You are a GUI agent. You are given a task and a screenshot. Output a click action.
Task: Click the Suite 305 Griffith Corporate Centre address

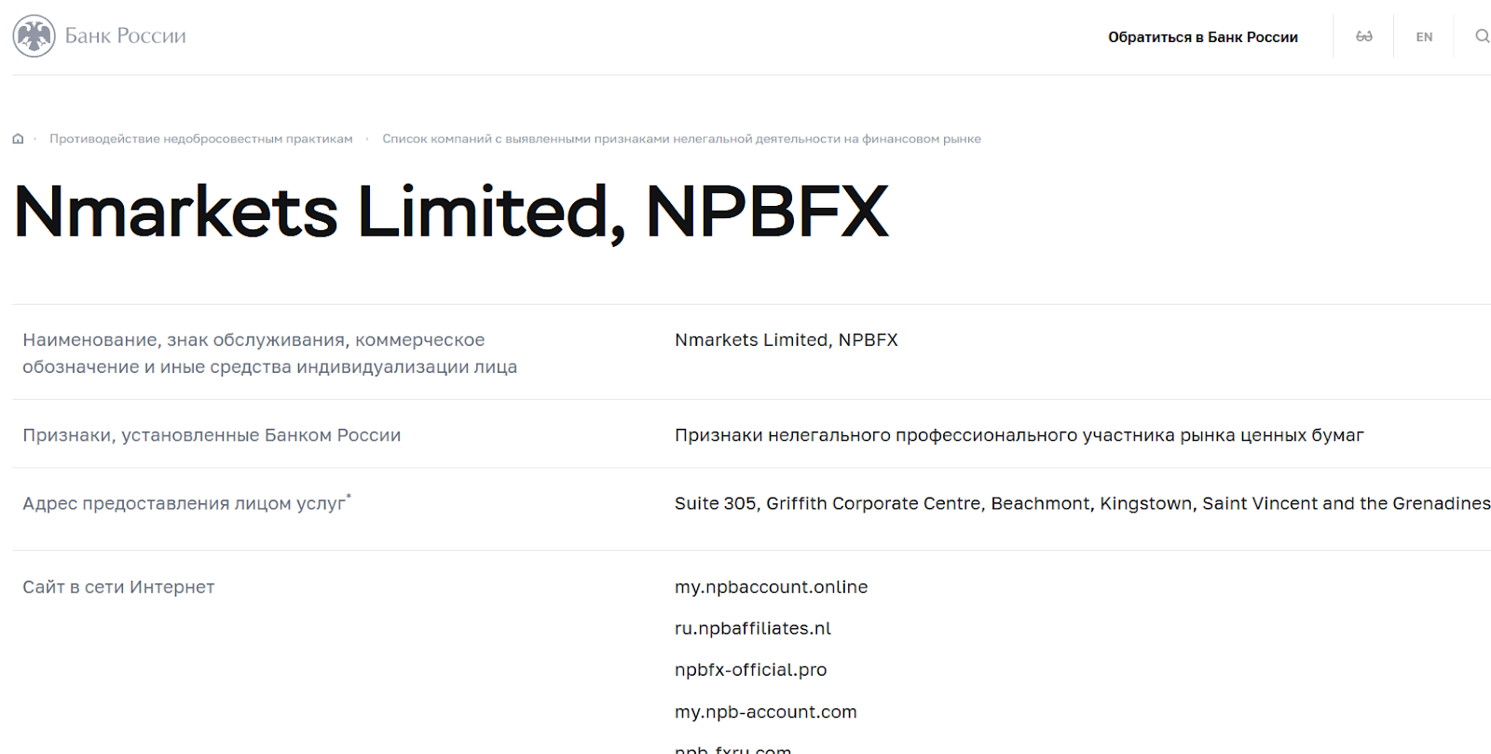pos(1081,503)
